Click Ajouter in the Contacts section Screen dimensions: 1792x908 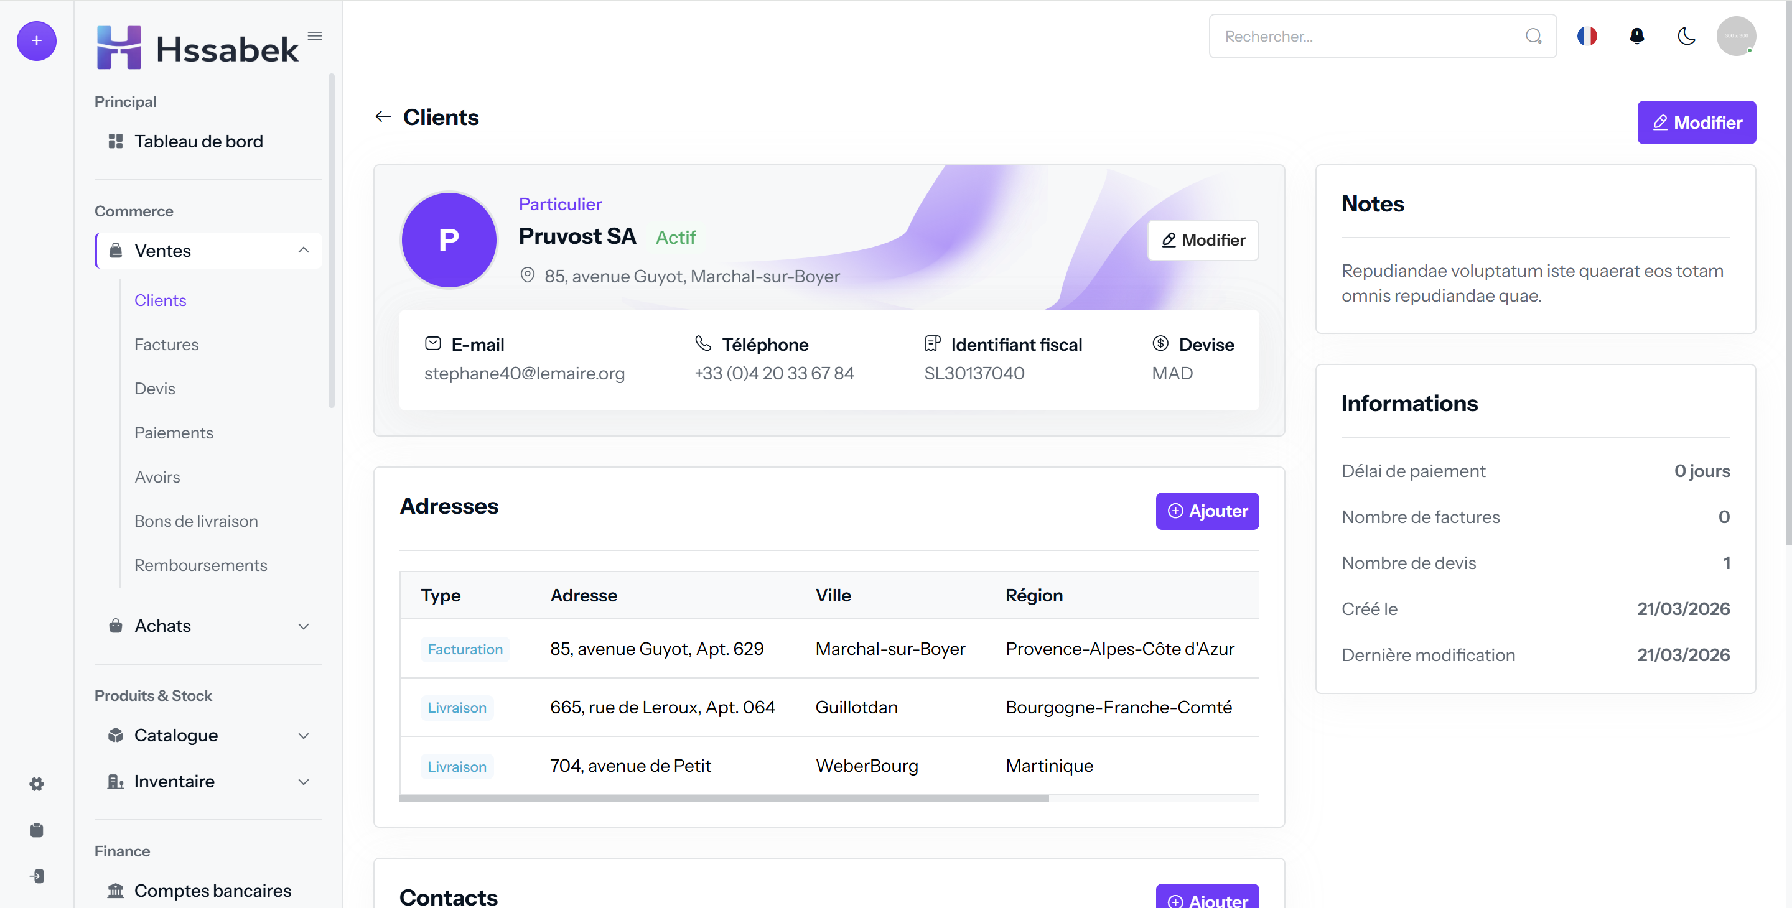pyautogui.click(x=1207, y=897)
